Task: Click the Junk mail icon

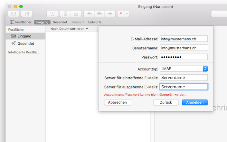Action: [76, 14]
